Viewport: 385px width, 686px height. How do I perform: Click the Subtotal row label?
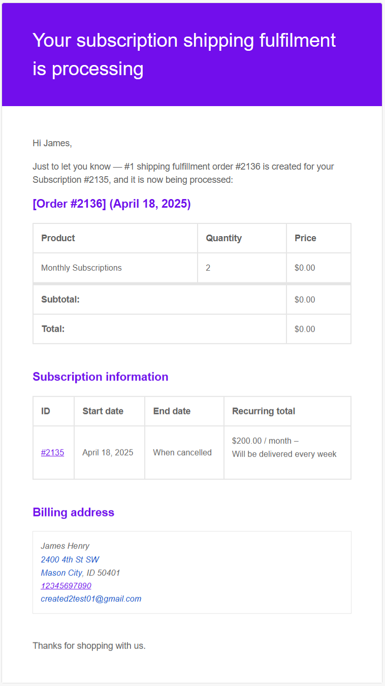(60, 300)
